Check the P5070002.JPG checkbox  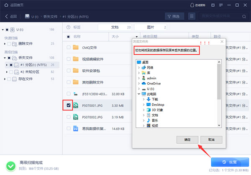click(68, 117)
